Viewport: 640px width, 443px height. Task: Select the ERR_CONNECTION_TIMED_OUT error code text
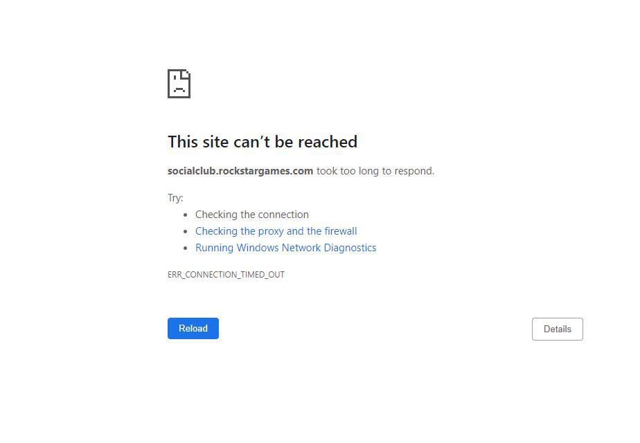226,275
